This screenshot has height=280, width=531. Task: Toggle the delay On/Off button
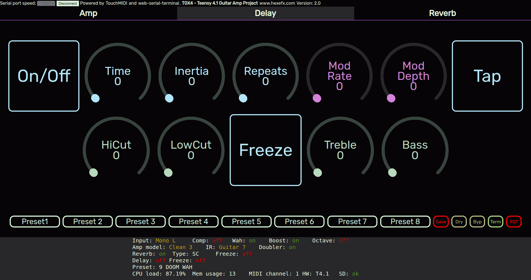(x=44, y=76)
